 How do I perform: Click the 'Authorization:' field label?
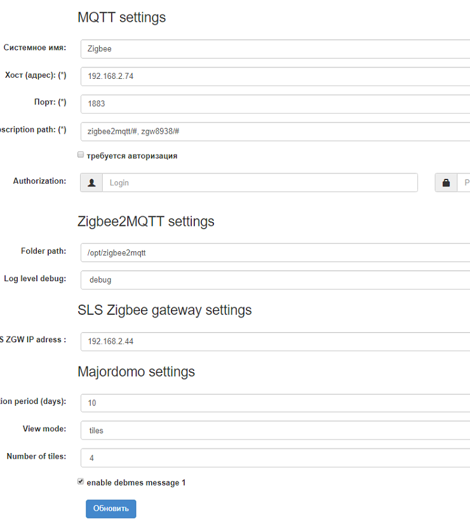point(39,181)
